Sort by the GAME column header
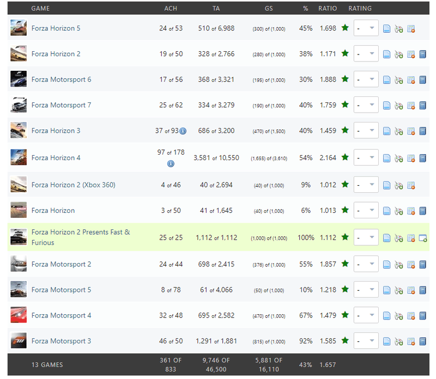 [40, 8]
